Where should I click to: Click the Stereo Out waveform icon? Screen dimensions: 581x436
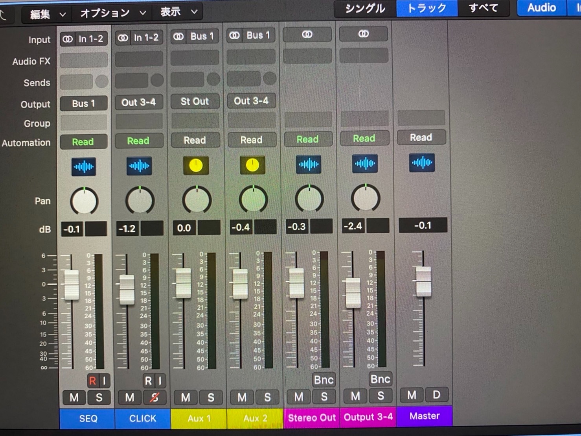(x=309, y=164)
